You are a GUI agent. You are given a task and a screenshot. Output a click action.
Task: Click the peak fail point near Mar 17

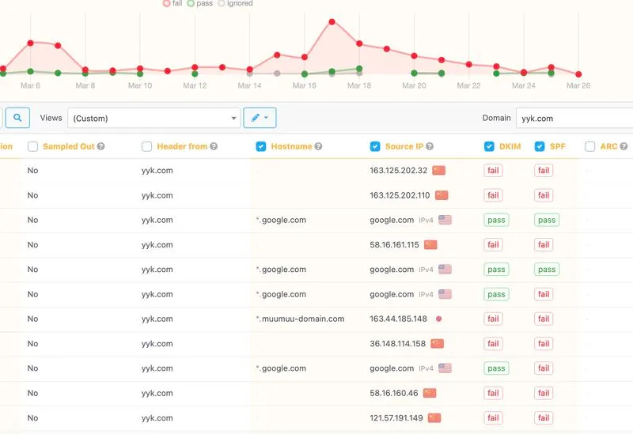point(332,22)
